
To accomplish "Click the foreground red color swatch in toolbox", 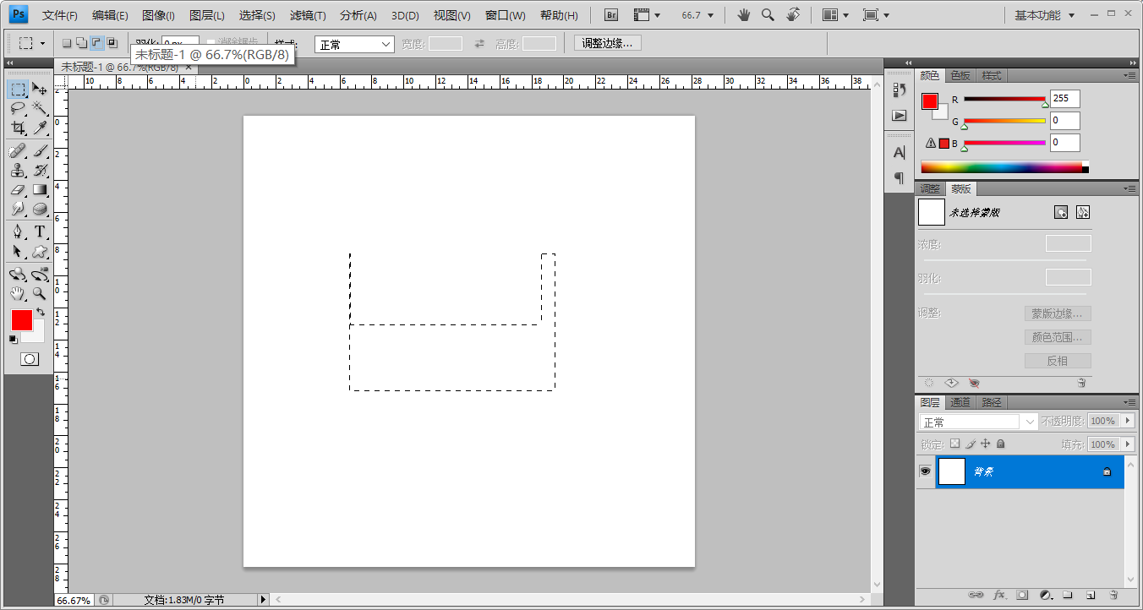I will tap(22, 320).
